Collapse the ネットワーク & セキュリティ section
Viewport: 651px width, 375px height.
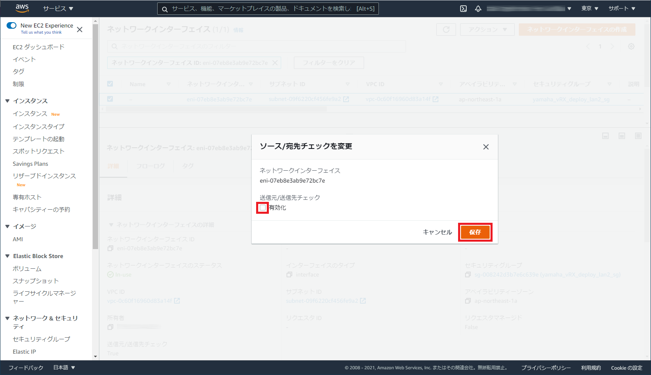7,318
